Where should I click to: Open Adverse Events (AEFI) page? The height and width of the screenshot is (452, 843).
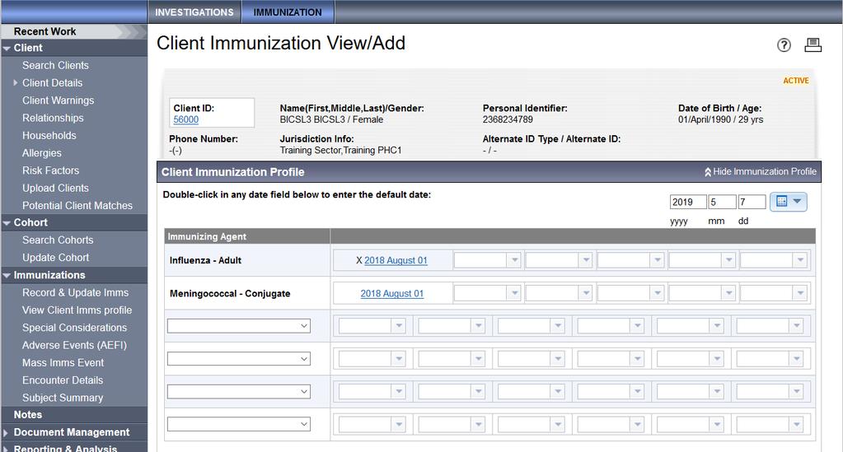pos(74,345)
